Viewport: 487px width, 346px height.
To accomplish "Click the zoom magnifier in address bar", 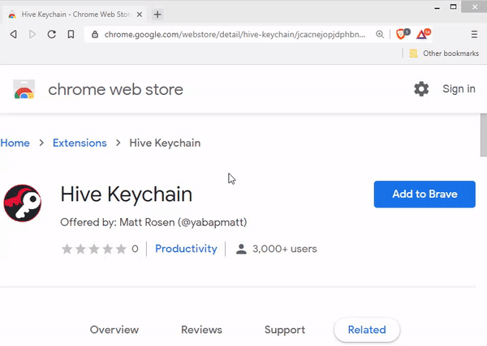I will pyautogui.click(x=380, y=34).
